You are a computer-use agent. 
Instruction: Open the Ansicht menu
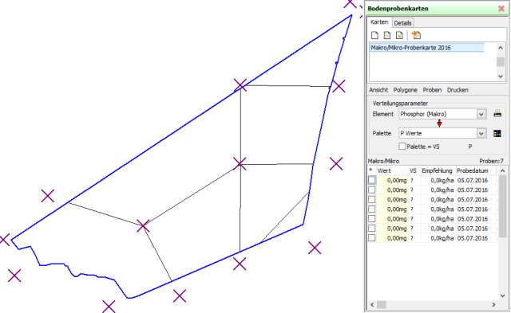(x=378, y=90)
